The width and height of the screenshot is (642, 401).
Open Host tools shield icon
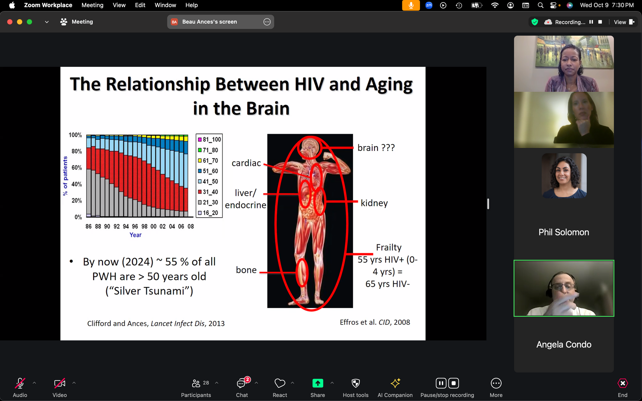(355, 383)
